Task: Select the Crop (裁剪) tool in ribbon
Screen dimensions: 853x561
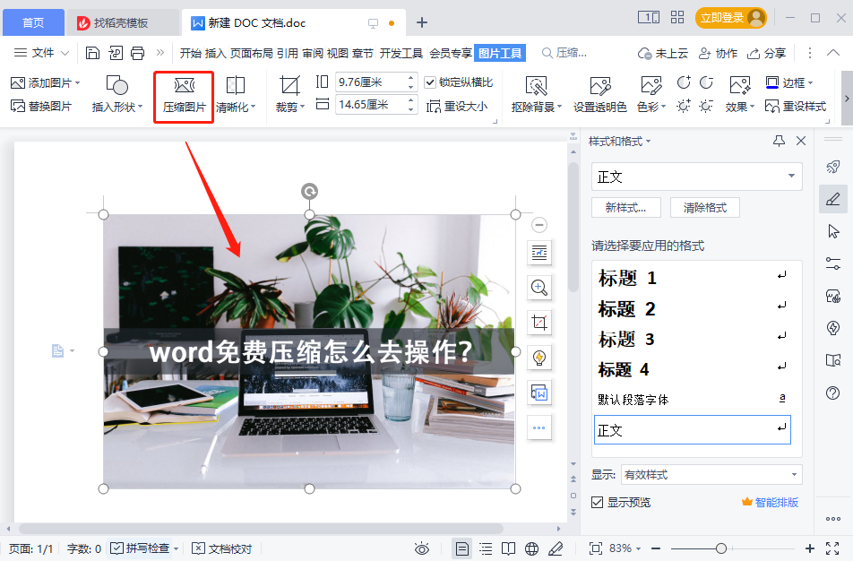Action: tap(289, 94)
